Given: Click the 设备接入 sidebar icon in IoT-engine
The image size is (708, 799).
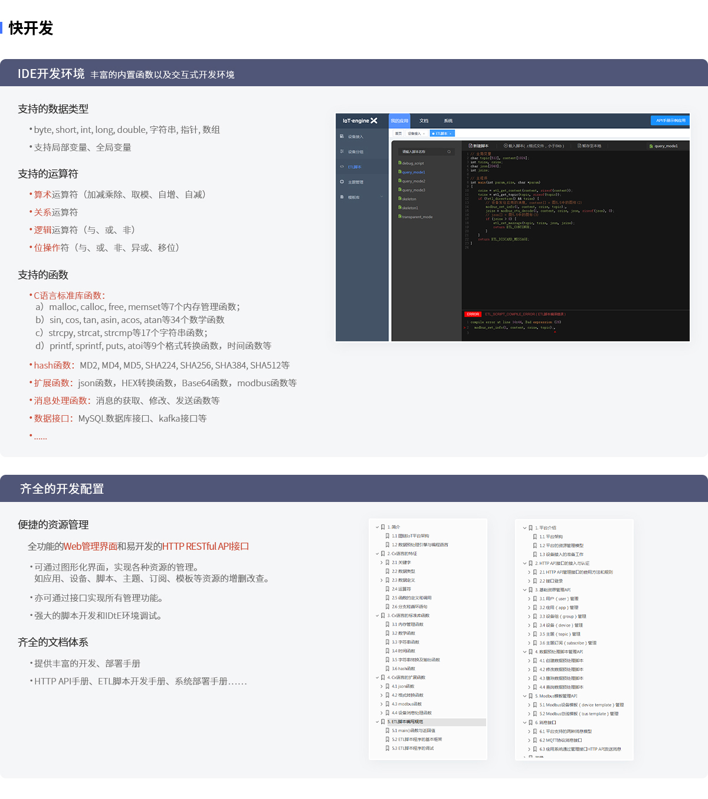Looking at the screenshot, I should (342, 136).
